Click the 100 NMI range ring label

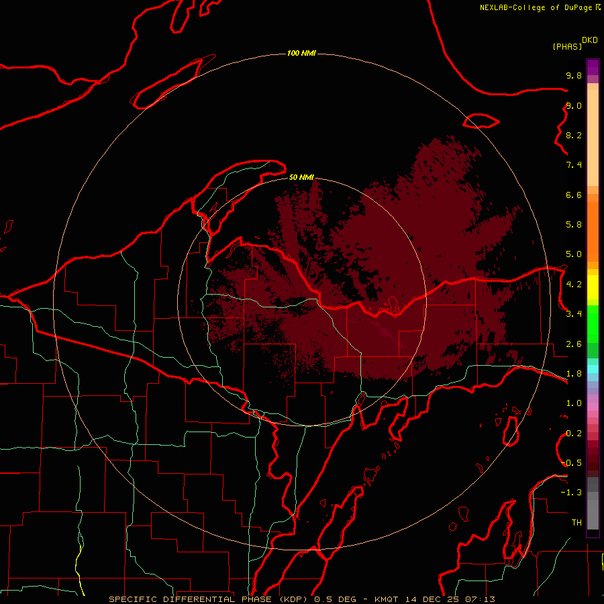tap(301, 53)
